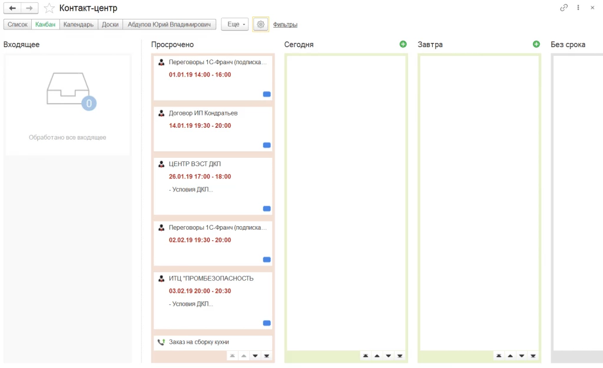Move down one step in Сегодня column

tap(389, 356)
